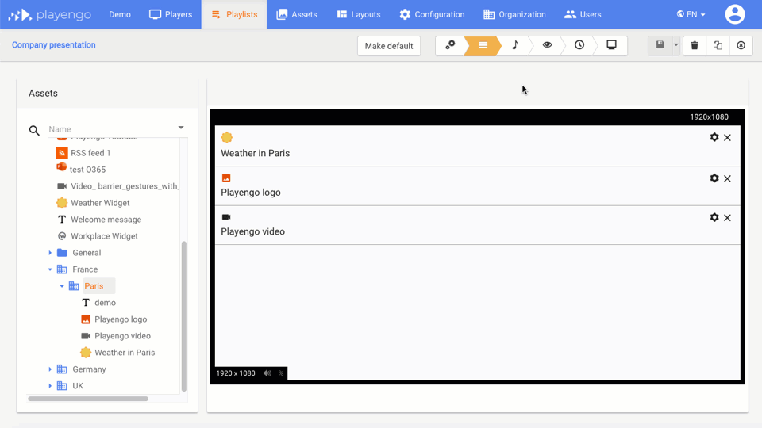Select the Playlists tab
The image size is (762, 428).
coord(234,14)
